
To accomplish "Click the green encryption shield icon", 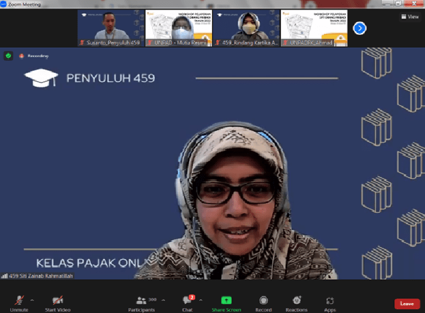I will [x=8, y=56].
